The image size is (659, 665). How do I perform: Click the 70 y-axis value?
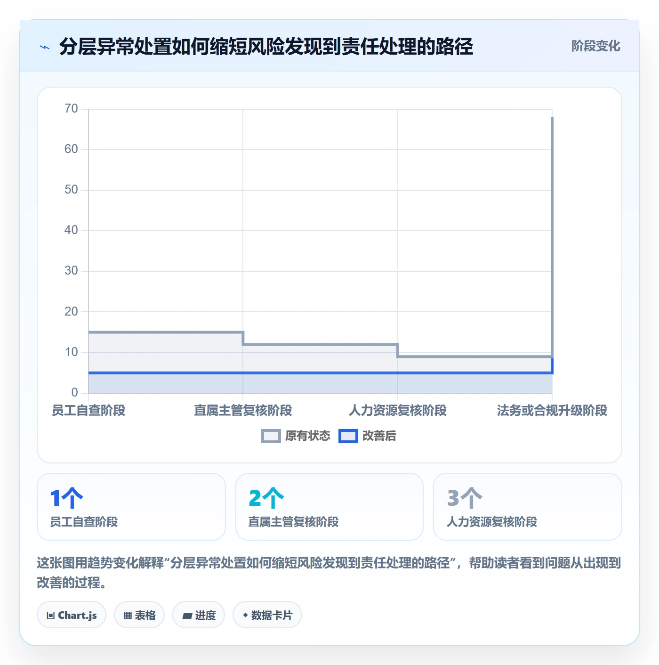pos(71,109)
